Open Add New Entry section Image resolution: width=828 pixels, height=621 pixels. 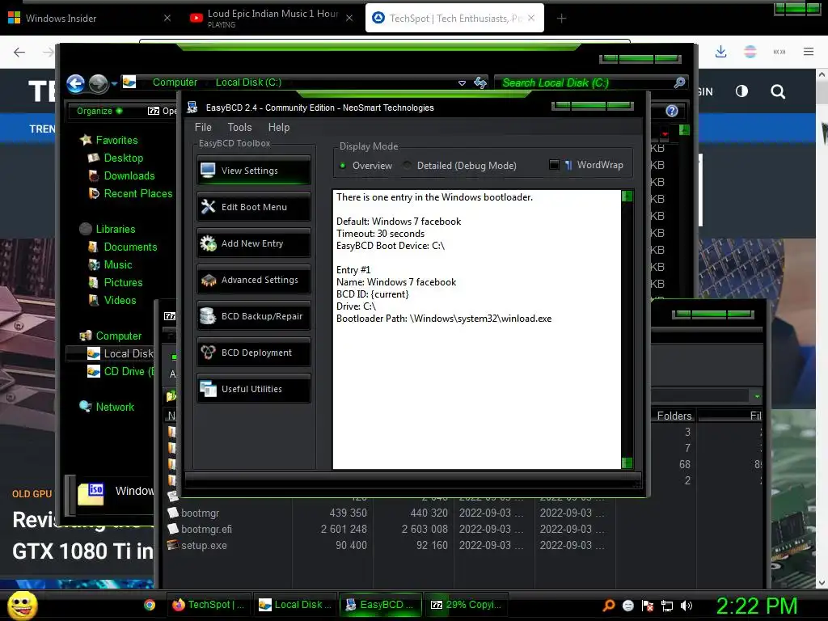coord(253,243)
